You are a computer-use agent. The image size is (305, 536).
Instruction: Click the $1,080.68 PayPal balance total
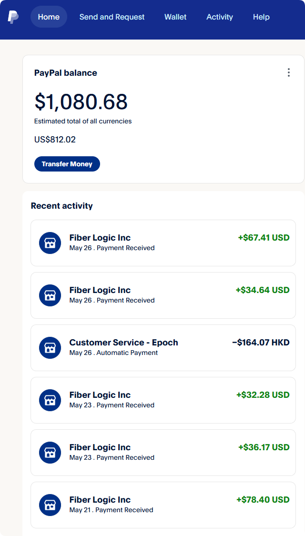(81, 101)
